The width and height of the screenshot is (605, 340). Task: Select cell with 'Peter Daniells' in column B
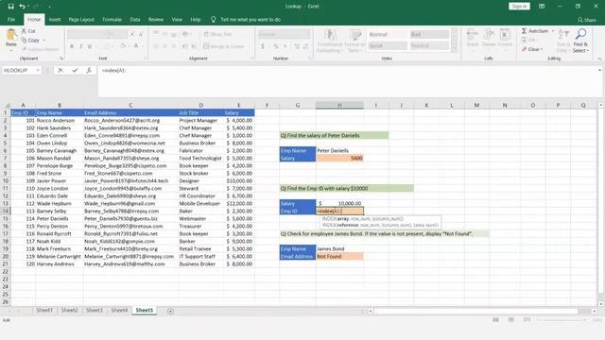point(60,218)
